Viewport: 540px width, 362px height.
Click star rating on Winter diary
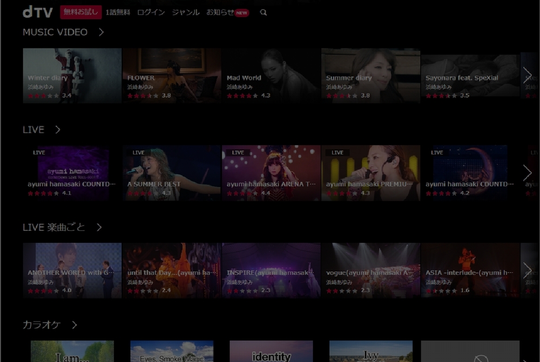click(43, 95)
